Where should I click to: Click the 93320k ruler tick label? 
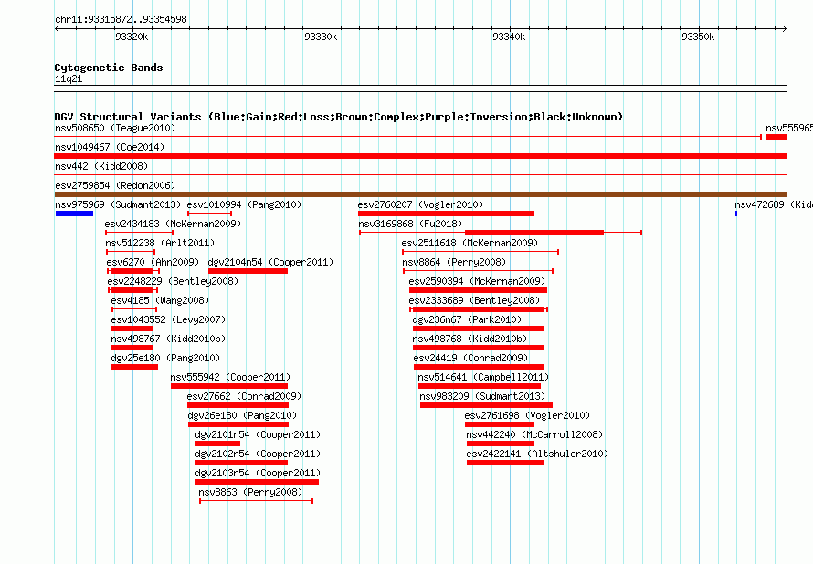tap(132, 37)
